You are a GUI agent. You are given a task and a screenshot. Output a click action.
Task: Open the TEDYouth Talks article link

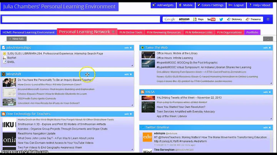pos(37,99)
